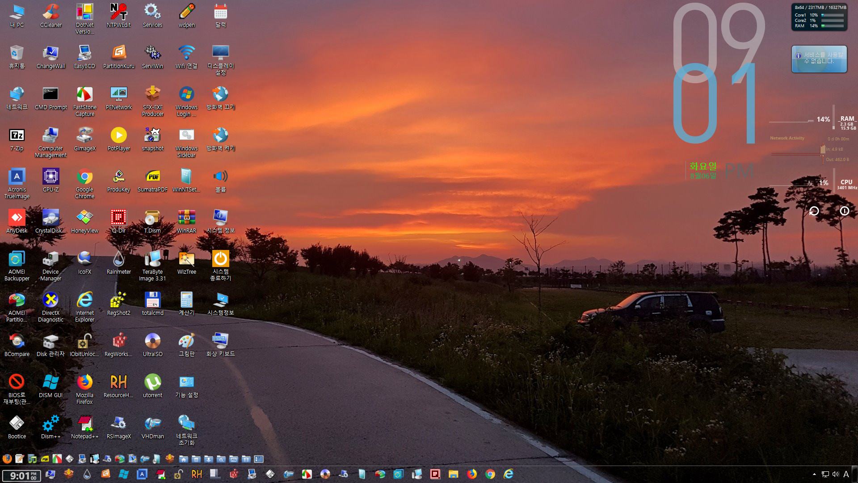Open Google Chrome desktop shortcut
The height and width of the screenshot is (483, 858).
(84, 184)
